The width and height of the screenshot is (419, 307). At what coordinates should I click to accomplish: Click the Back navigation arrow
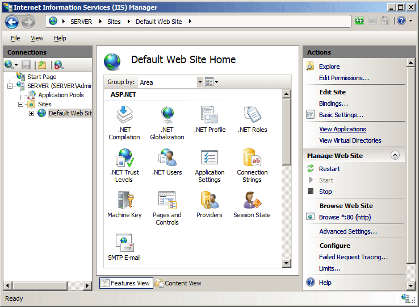(x=12, y=22)
